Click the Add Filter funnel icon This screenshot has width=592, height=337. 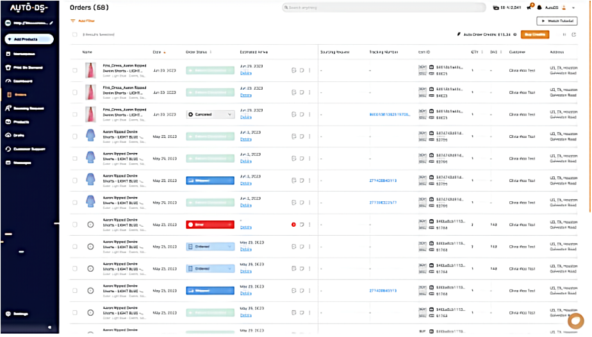(72, 21)
